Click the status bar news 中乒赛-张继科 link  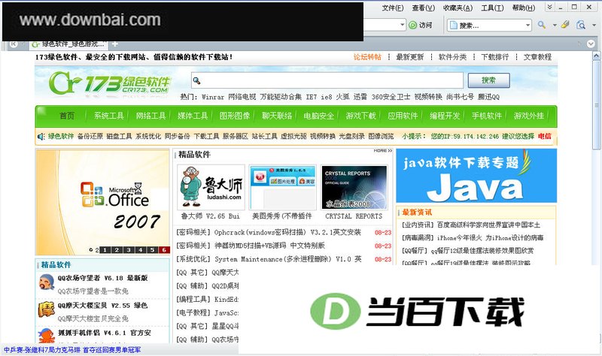[x=72, y=350]
